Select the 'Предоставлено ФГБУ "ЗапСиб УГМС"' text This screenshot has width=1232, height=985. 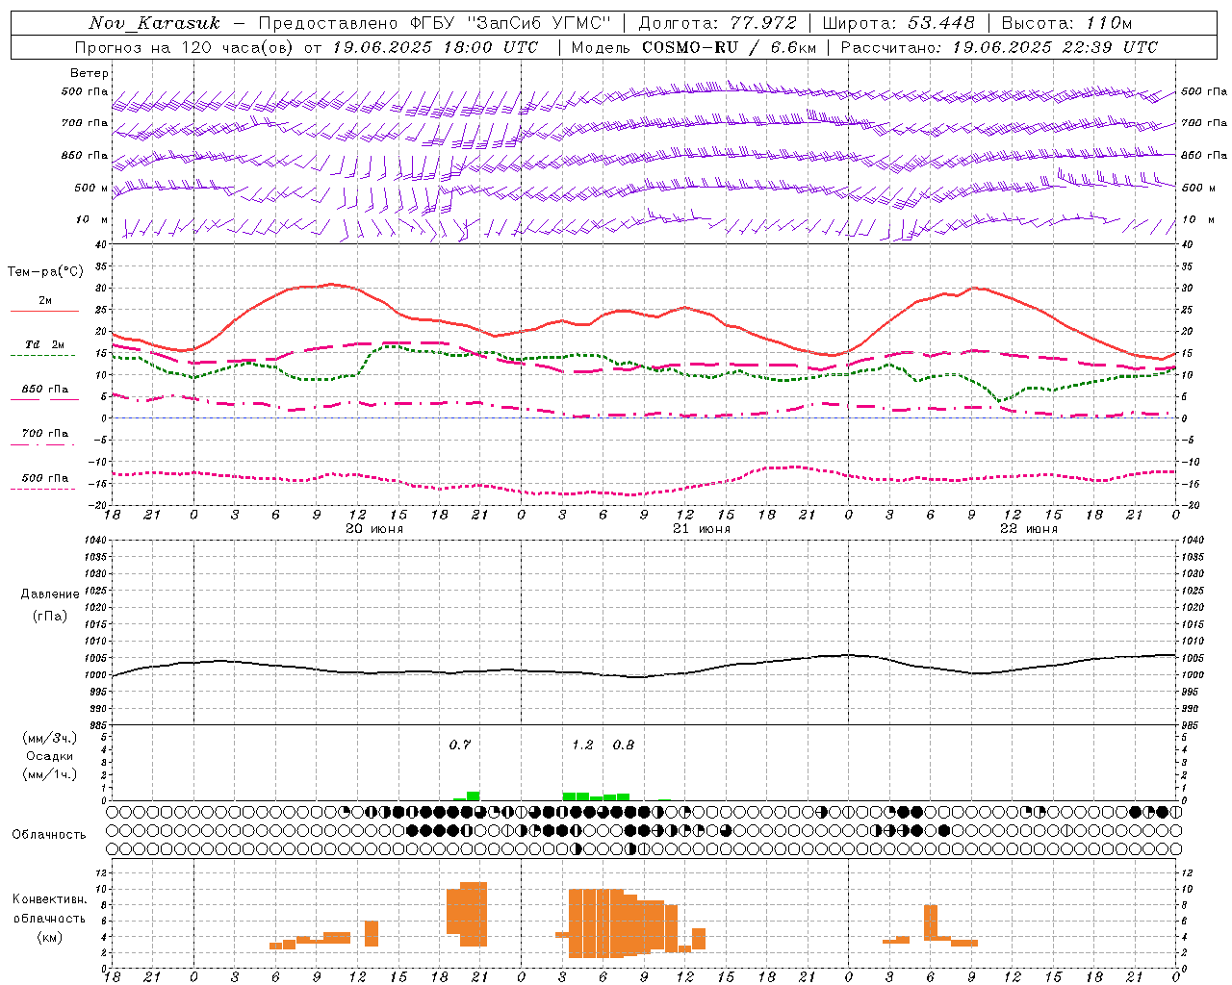tap(435, 23)
